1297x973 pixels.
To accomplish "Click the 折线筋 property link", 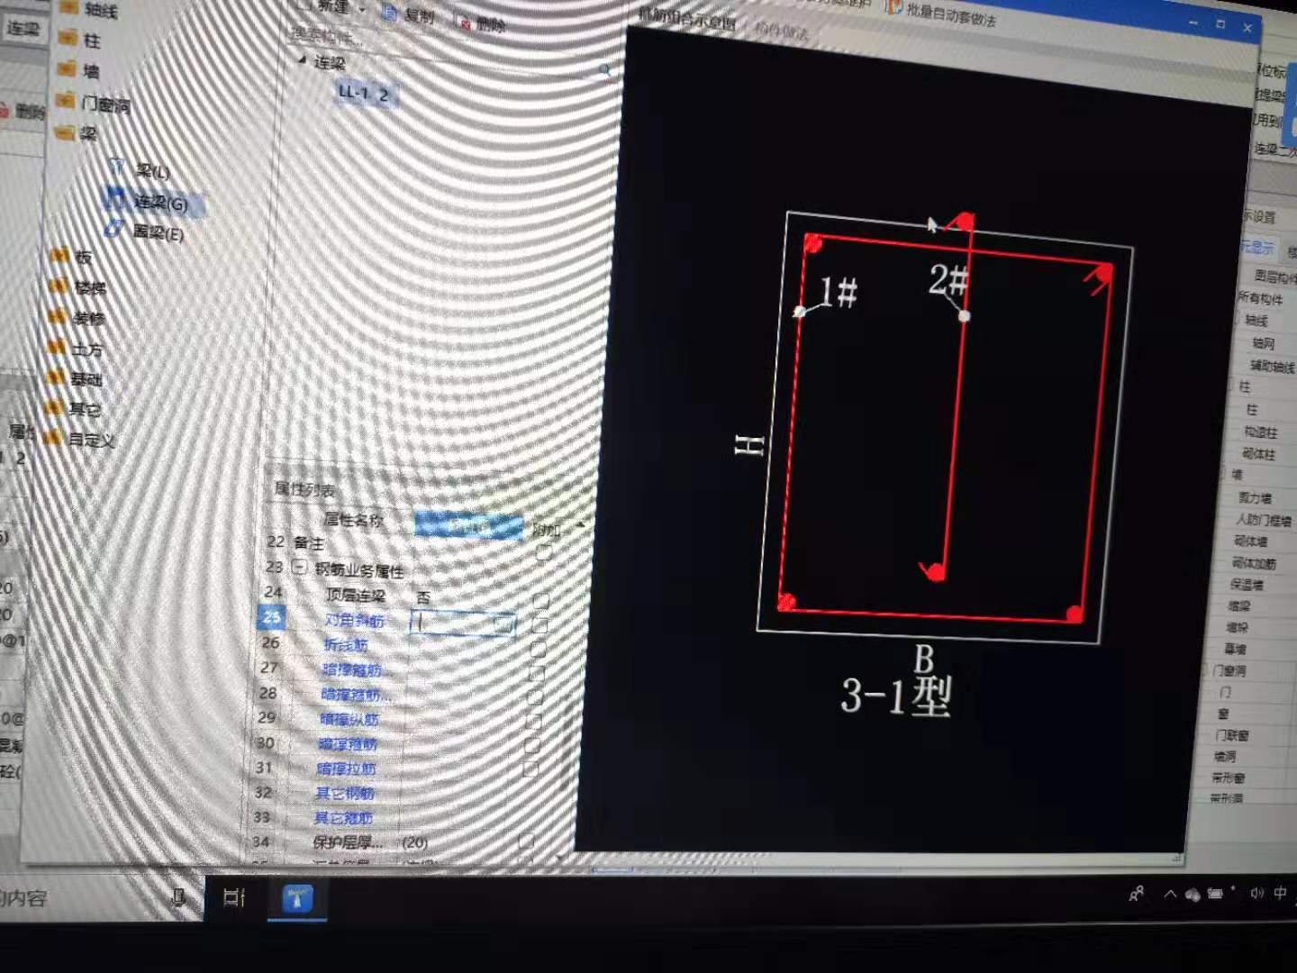I will point(346,645).
